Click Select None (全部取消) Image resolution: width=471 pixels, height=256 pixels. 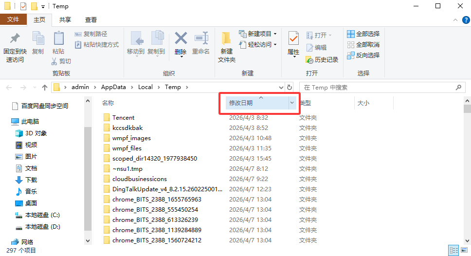click(363, 45)
